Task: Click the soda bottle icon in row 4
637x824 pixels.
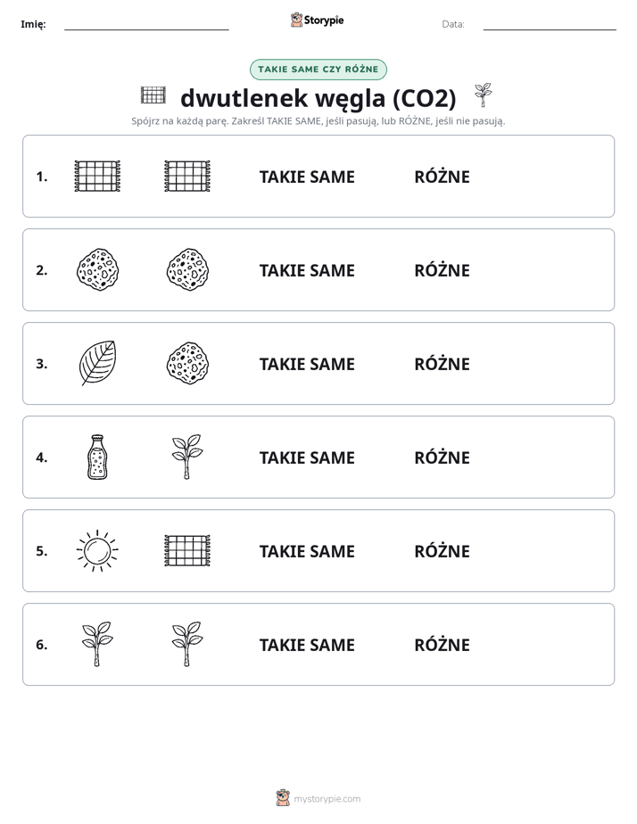Action: tap(97, 457)
